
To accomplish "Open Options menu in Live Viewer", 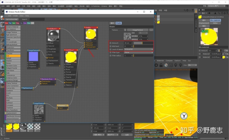I will tap(177, 61).
